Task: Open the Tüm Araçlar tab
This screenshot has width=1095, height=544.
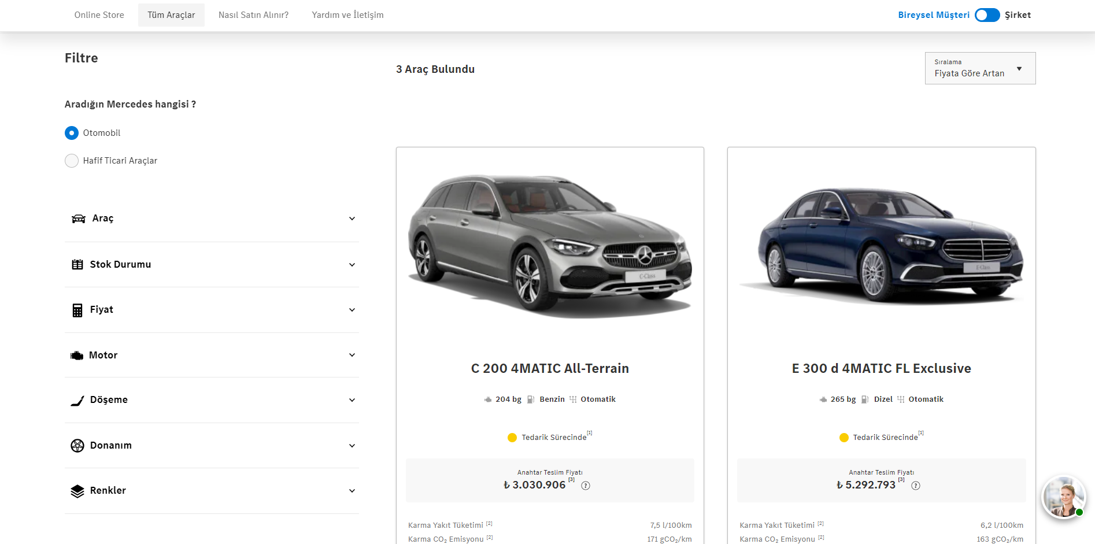Action: tap(171, 15)
